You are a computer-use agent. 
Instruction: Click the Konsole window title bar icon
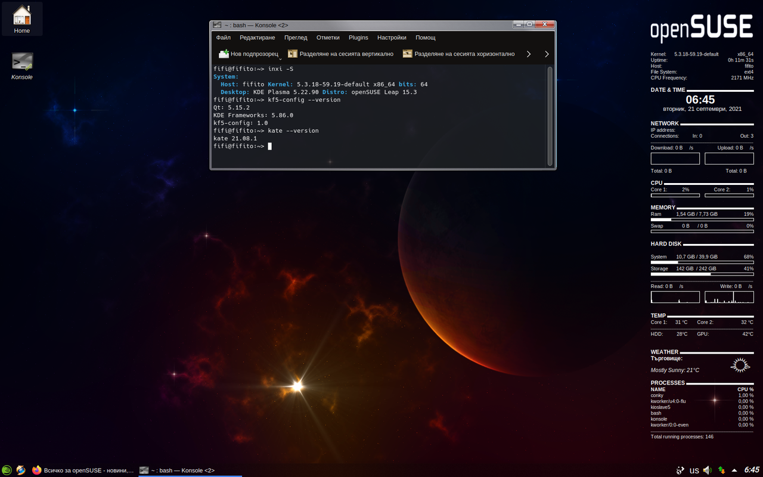217,25
